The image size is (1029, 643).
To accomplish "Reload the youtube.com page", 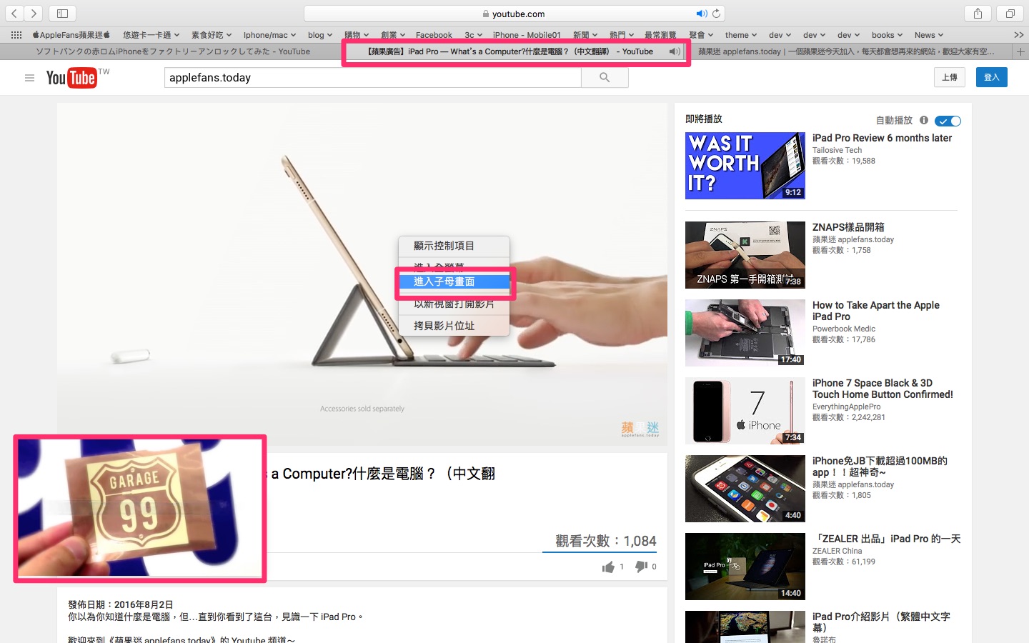I will coord(716,14).
